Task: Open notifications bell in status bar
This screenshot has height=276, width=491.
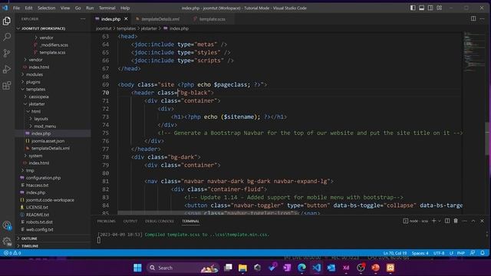Action: [483, 253]
